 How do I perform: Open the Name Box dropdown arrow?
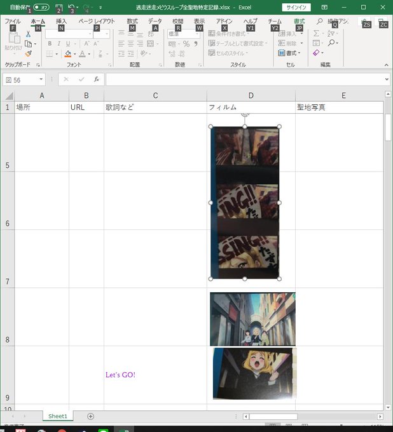tap(41, 79)
